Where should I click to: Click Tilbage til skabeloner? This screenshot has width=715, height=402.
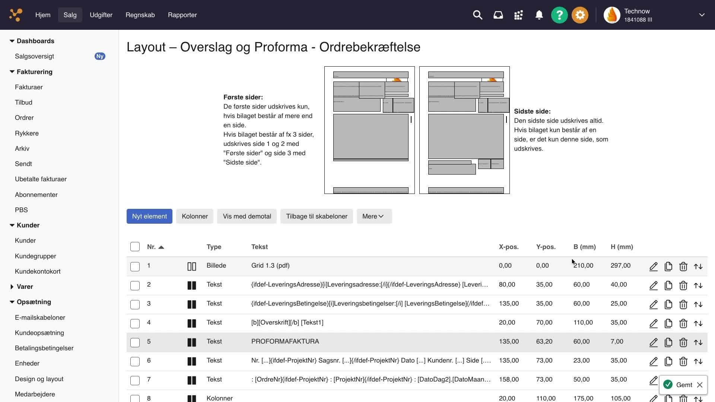(317, 216)
